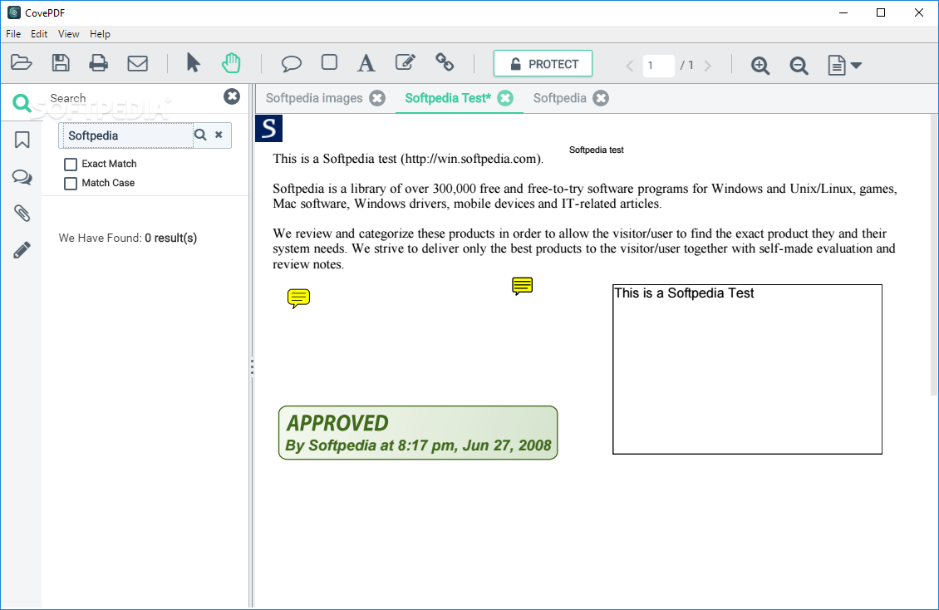Open the page view mode dropdown
Image resolution: width=939 pixels, height=610 pixels.
tap(844, 66)
